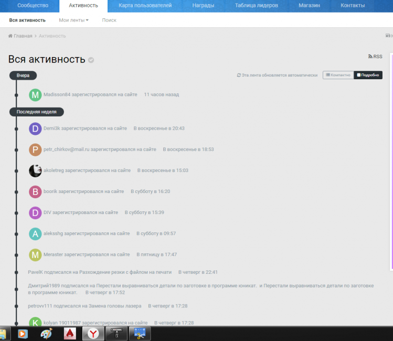Click the verified checkmark beside Вся активность
The width and height of the screenshot is (393, 341).
pyautogui.click(x=91, y=60)
